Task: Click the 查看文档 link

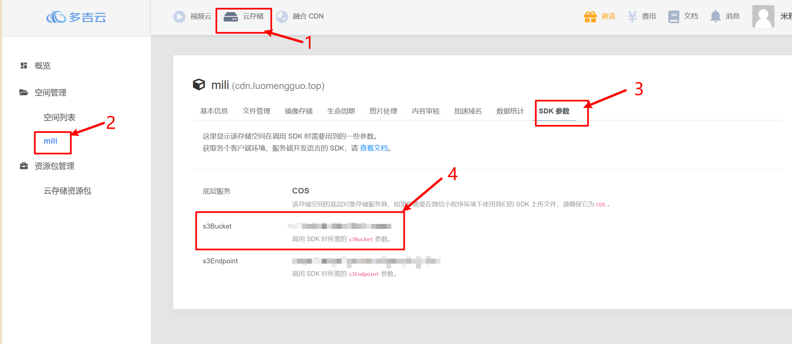Action: point(374,148)
